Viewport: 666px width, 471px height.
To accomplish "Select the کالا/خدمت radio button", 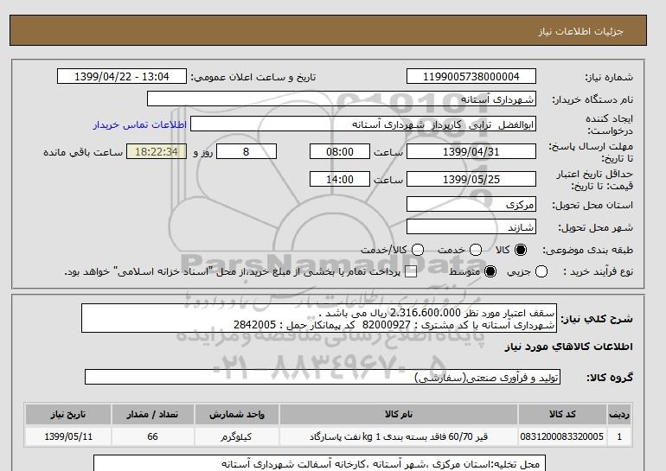I will (x=418, y=250).
